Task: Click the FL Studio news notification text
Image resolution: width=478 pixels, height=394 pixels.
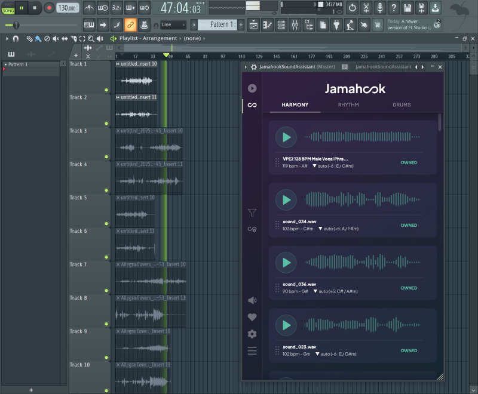Action: [x=409, y=24]
